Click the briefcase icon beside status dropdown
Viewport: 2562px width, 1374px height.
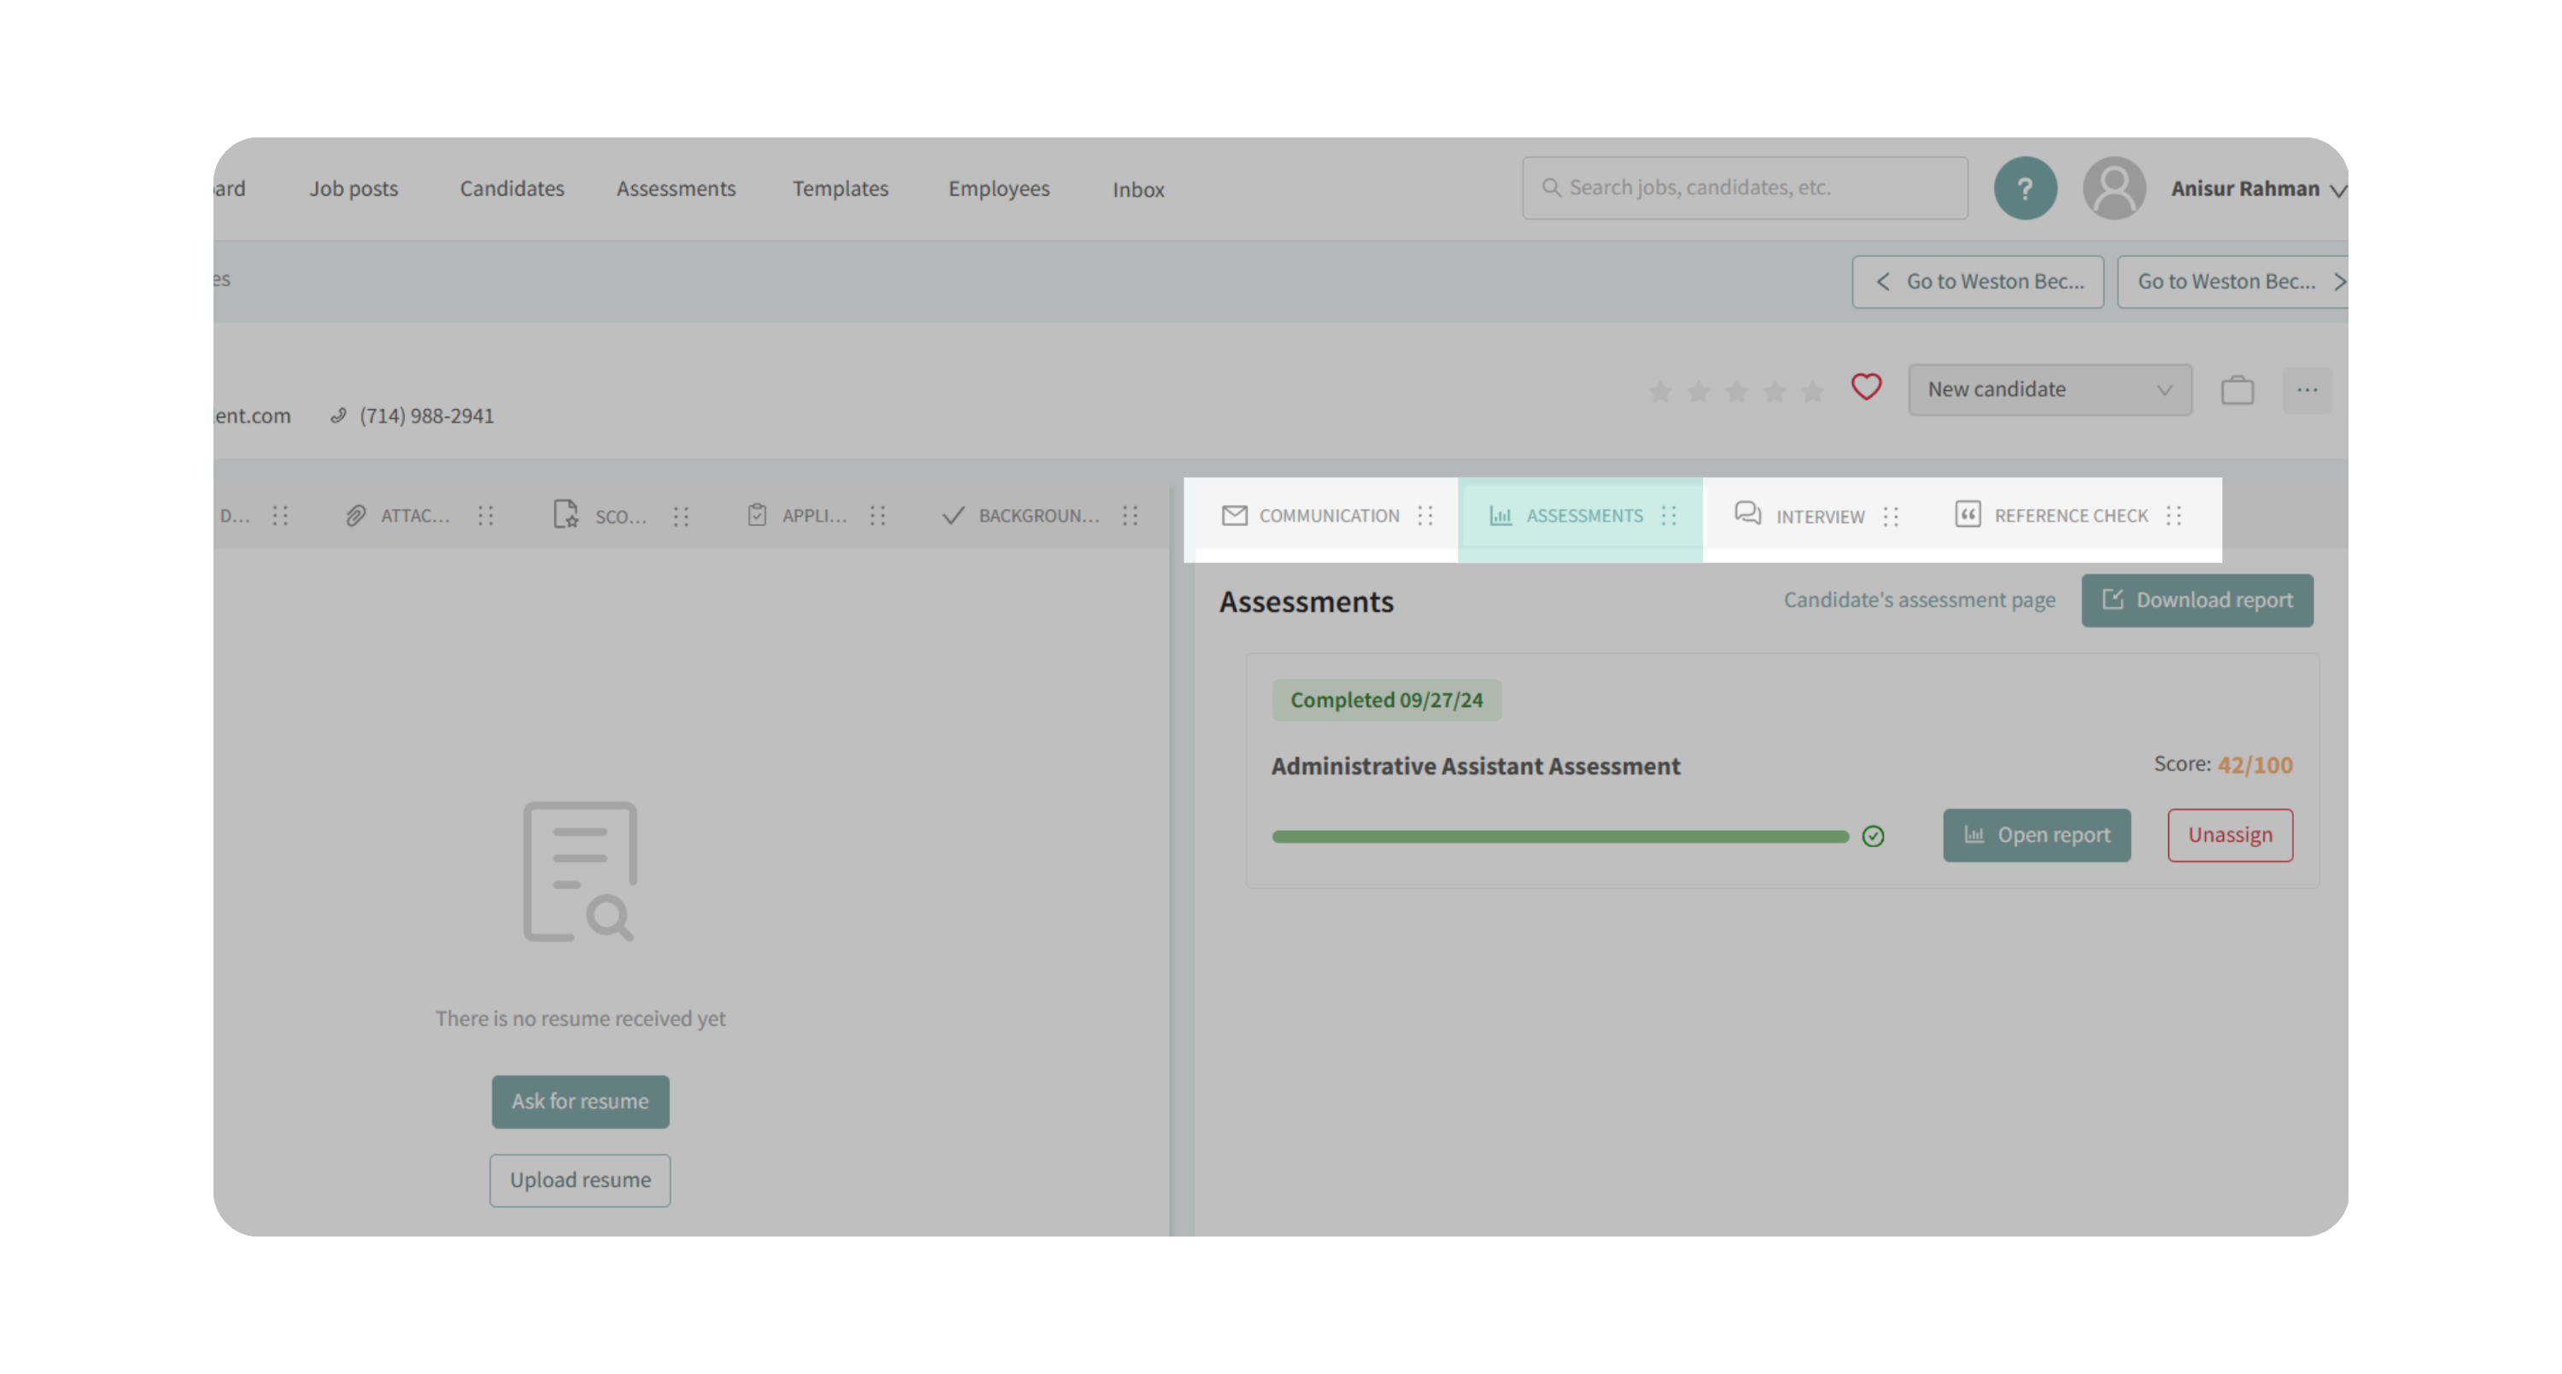point(2237,389)
